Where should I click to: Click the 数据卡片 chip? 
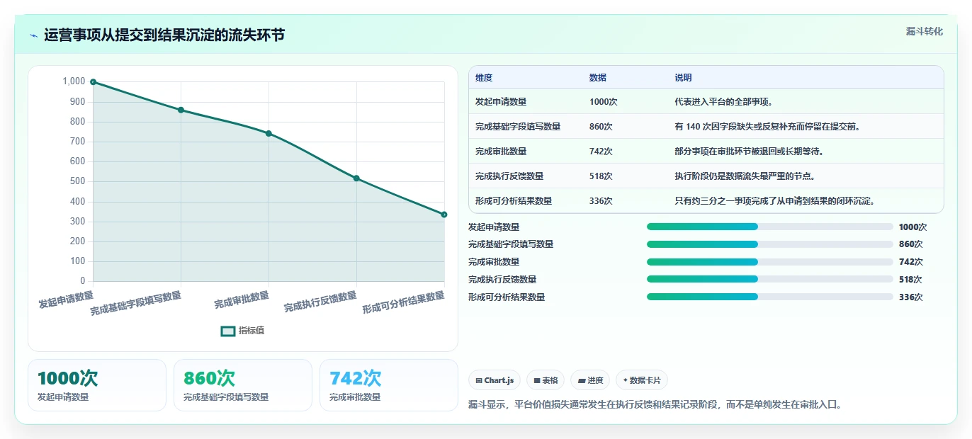642,380
